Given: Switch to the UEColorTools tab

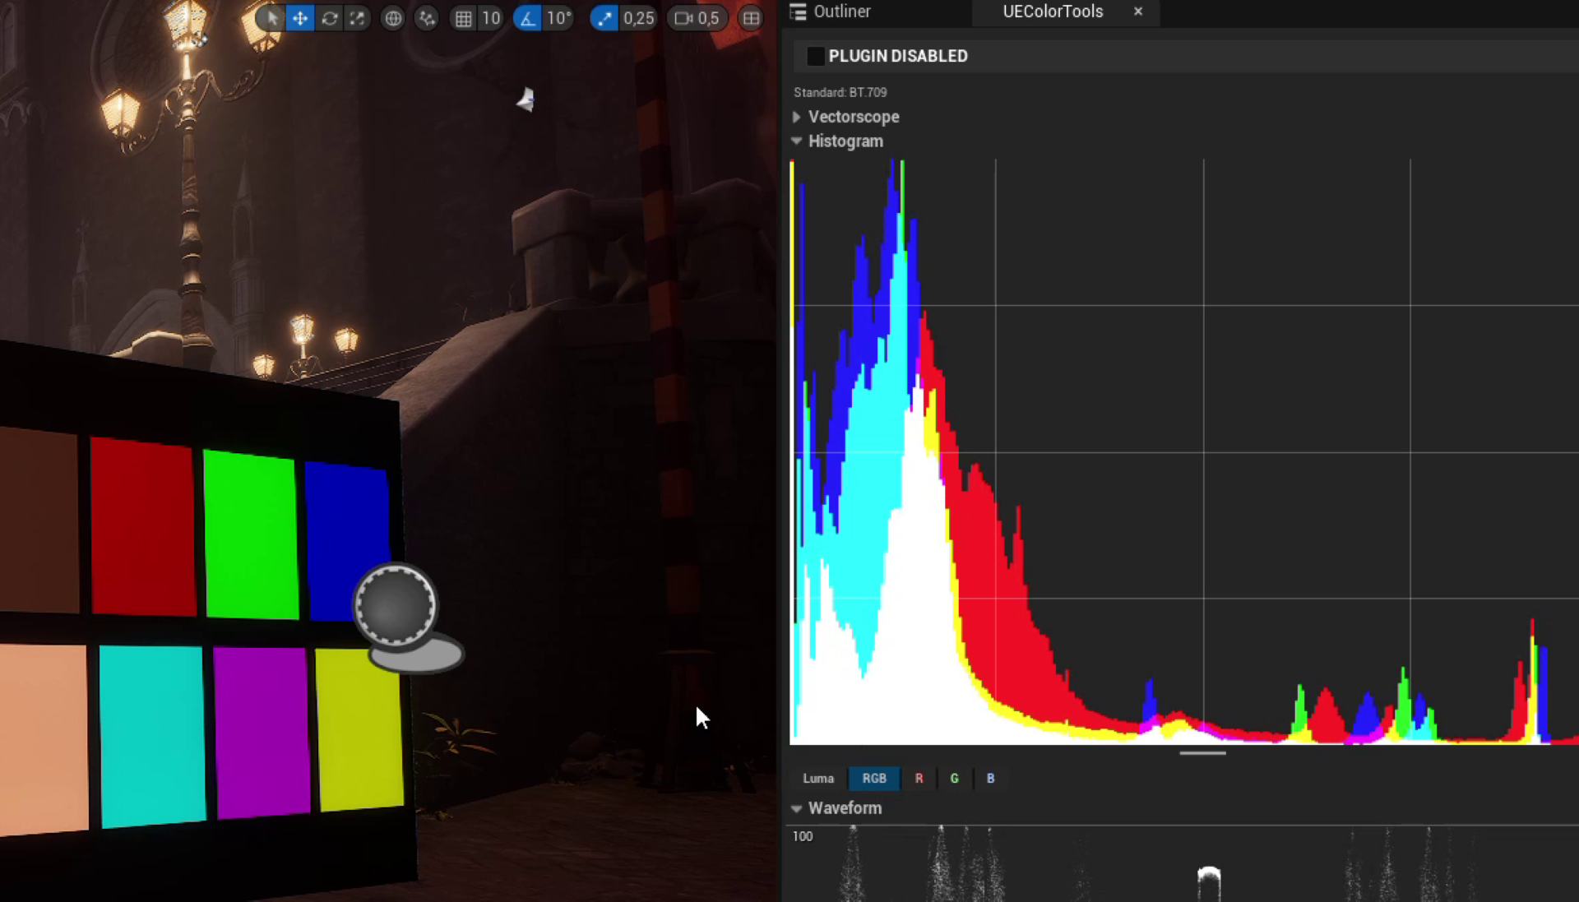Looking at the screenshot, I should [1053, 12].
